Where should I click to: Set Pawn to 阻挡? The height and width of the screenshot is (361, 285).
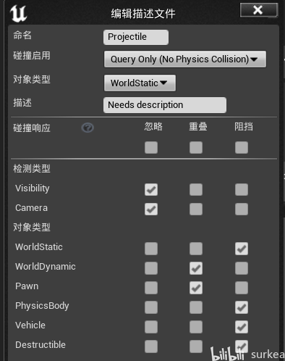click(242, 288)
